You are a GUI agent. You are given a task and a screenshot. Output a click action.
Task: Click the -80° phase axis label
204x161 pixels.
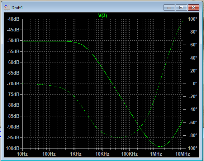pyautogui.click(x=193, y=136)
